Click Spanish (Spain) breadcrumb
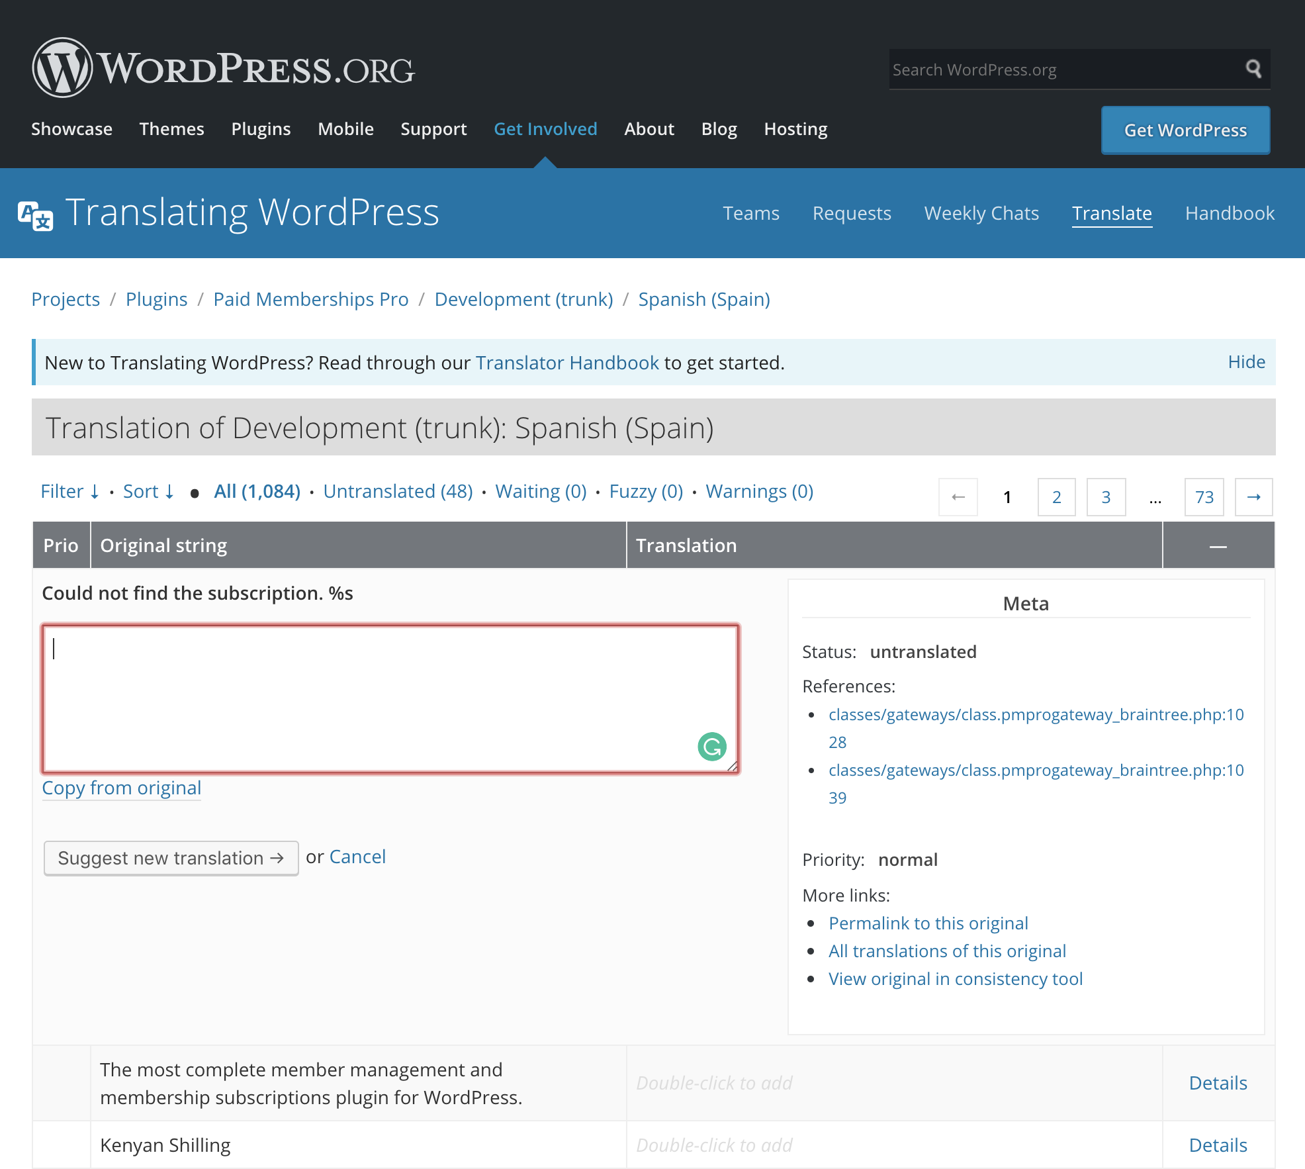 click(704, 299)
